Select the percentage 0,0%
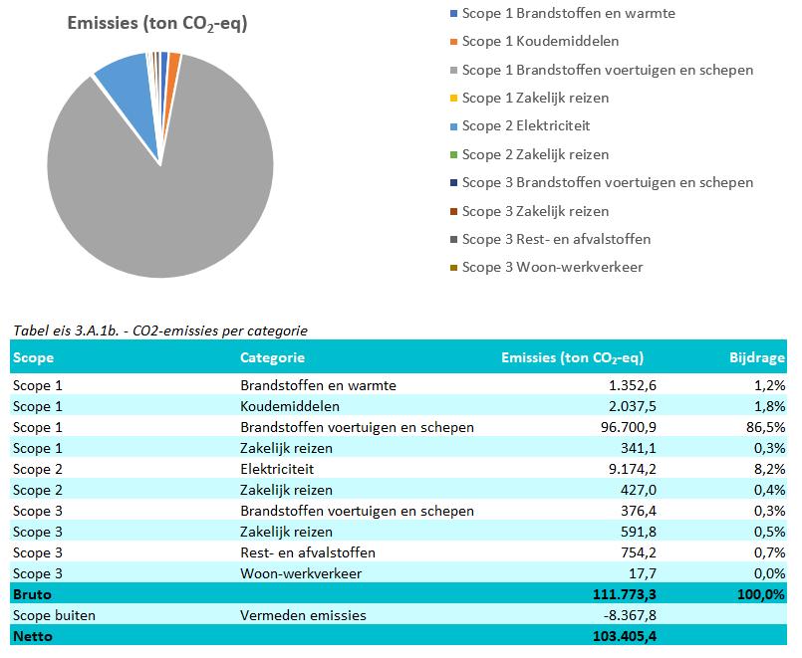Viewport: 802px width, 658px height. 770,573
